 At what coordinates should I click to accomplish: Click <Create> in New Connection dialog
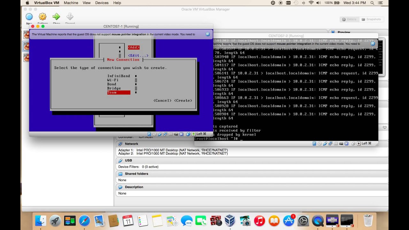[183, 101]
